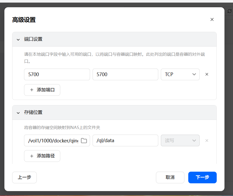
Task: Click the 添加端口 button
Action: pos(42,90)
